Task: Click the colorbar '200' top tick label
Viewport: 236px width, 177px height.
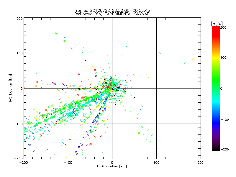Action: click(223, 27)
